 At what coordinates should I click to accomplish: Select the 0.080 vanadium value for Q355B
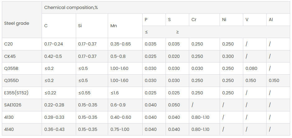tap(251, 68)
